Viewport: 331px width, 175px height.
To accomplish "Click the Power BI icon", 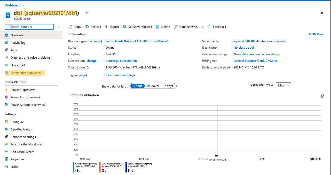I will pyautogui.click(x=6, y=90).
